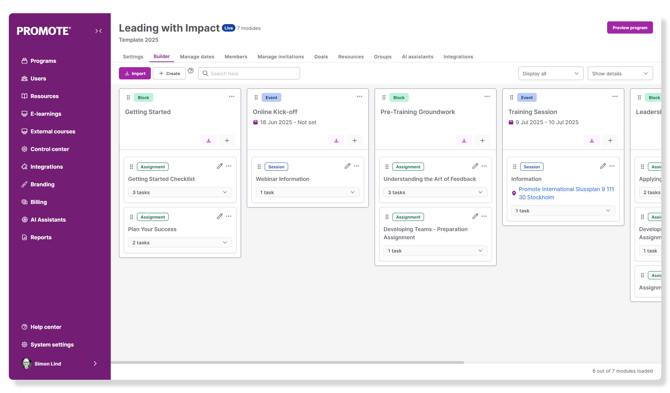Open more options for Online Kick-off event
Screen dimensions: 670x393
(x=359, y=97)
